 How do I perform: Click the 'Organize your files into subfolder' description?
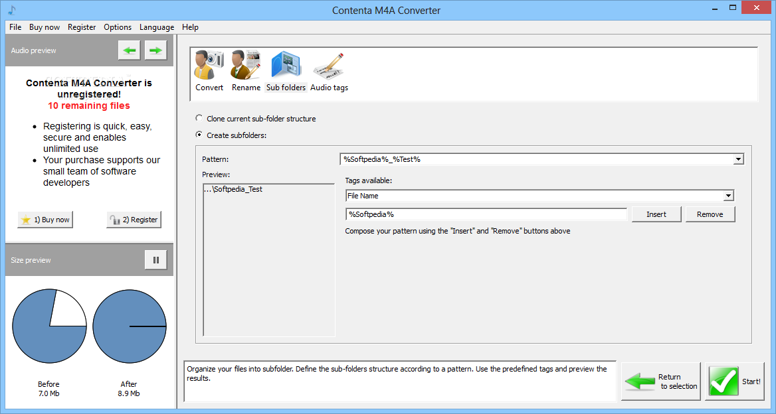coord(397,374)
